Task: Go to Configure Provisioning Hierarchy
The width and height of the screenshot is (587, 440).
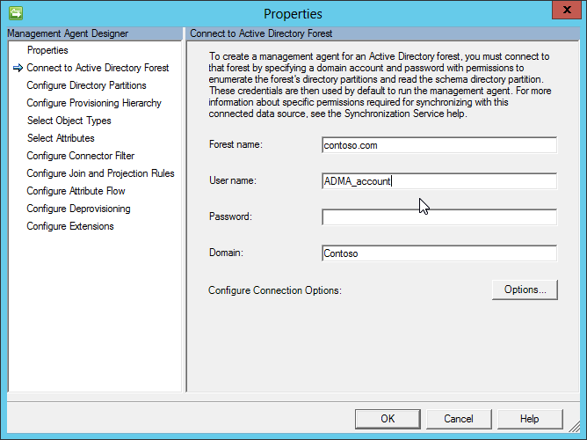Action: point(94,103)
